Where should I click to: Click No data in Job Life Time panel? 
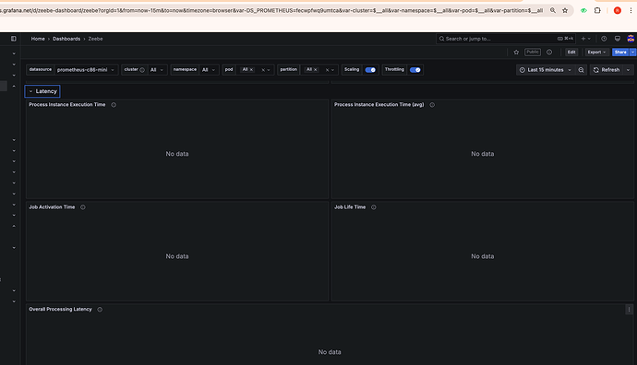(x=482, y=256)
